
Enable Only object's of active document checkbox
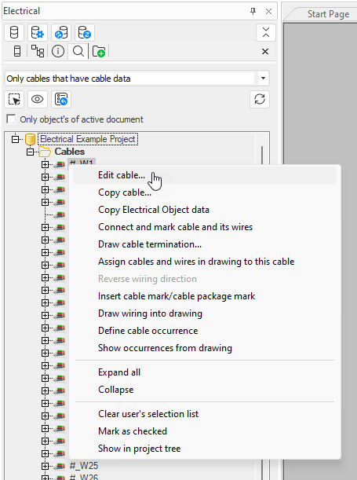point(11,119)
